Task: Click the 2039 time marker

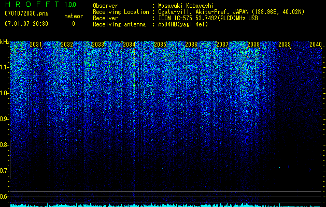Action: point(285,45)
